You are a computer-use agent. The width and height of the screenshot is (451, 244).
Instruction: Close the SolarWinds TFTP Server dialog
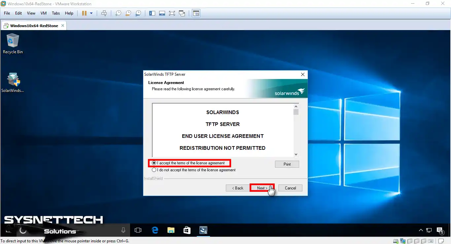pyautogui.click(x=303, y=74)
